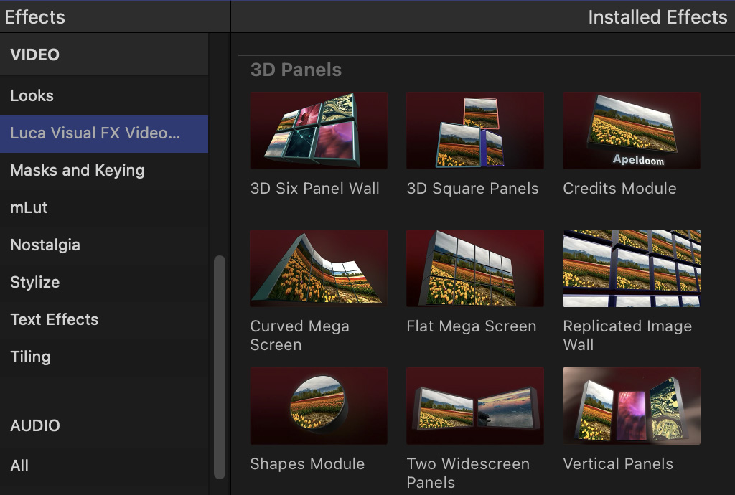Choose the Two Widescreen Panels thumbnail

[474, 405]
